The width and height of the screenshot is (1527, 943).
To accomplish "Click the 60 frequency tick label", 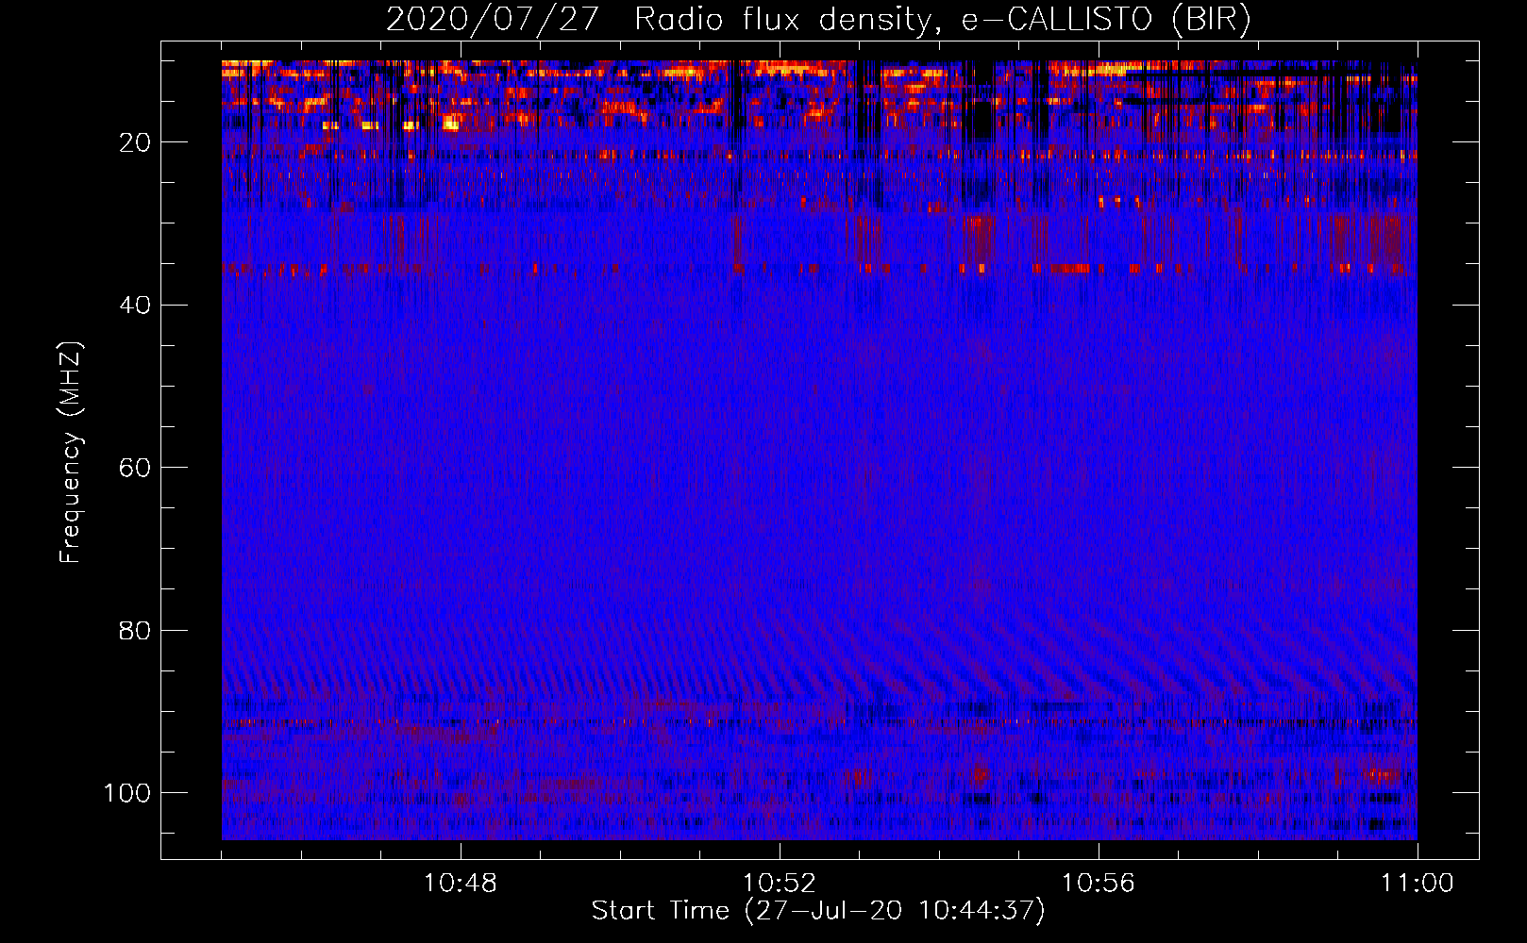I will point(135,468).
